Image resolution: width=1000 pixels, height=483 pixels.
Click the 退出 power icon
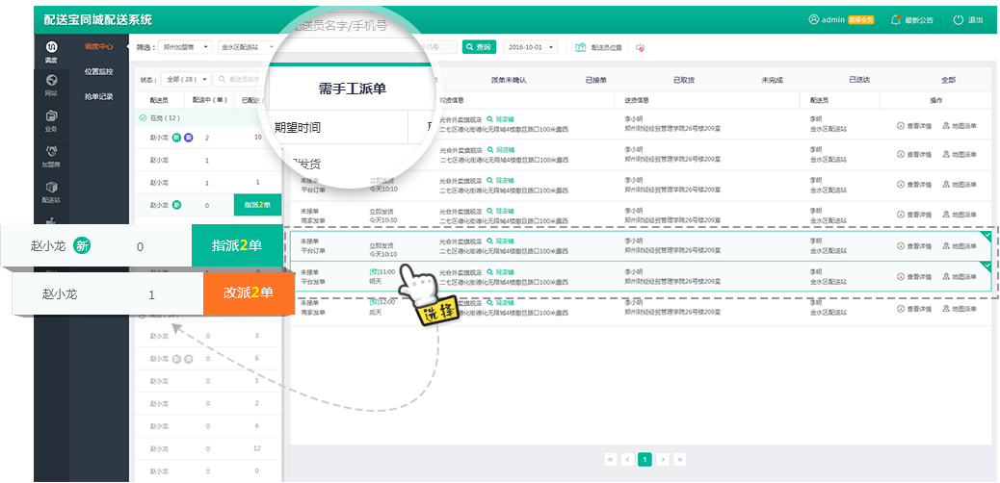click(958, 19)
